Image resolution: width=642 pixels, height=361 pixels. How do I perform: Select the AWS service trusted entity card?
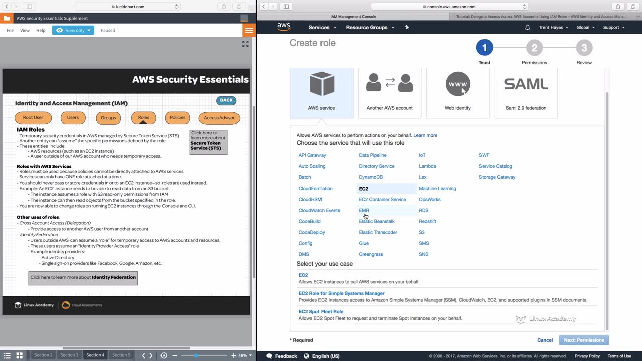322,93
